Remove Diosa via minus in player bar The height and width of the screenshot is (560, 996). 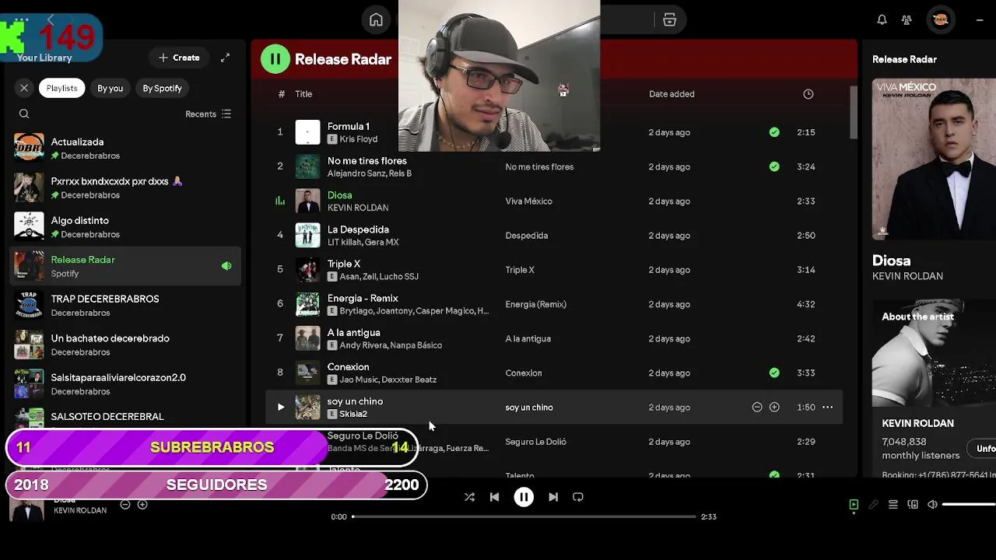coord(124,505)
